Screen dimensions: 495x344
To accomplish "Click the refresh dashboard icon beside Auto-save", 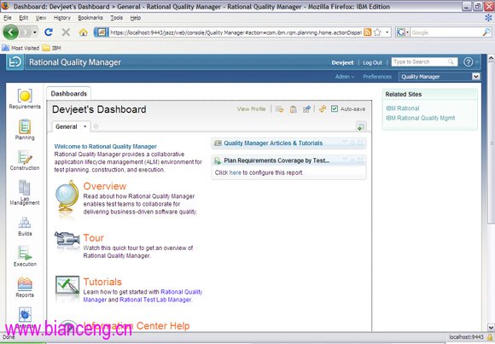I will click(323, 108).
